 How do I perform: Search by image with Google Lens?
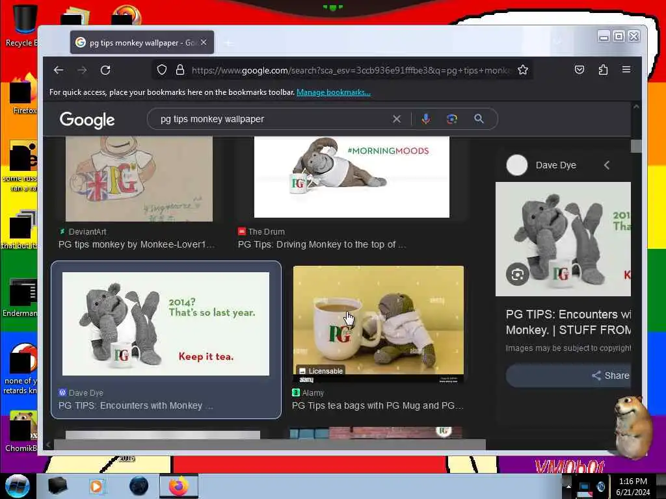[452, 120]
